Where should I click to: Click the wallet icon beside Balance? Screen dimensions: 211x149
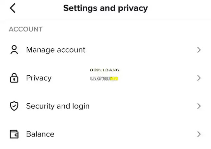pos(14,134)
